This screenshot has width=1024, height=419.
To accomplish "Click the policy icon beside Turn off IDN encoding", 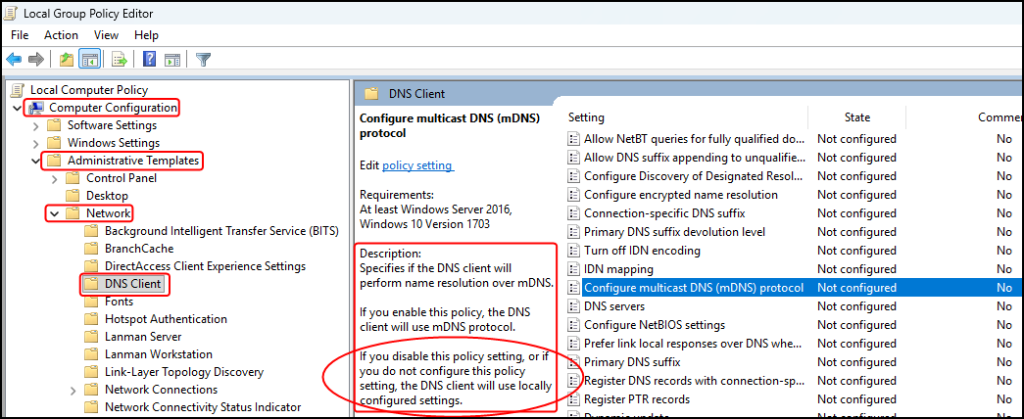I will coord(574,251).
